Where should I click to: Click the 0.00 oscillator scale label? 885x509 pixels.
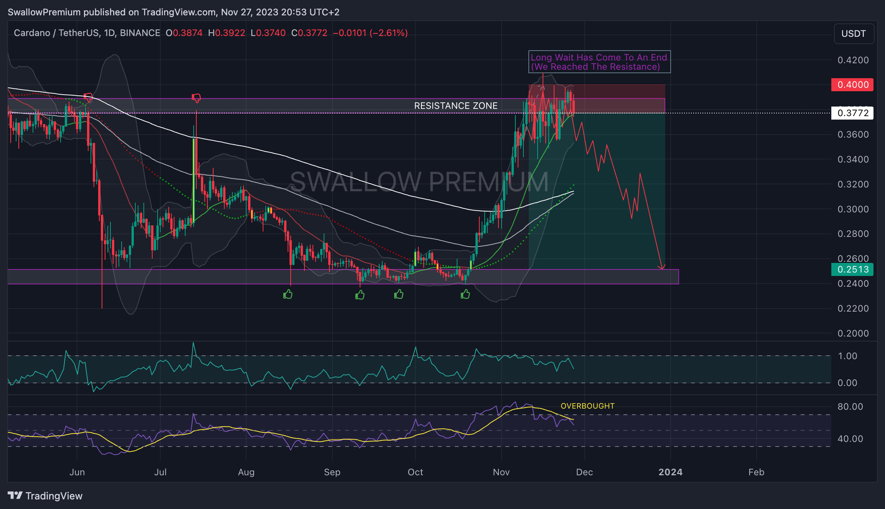847,383
